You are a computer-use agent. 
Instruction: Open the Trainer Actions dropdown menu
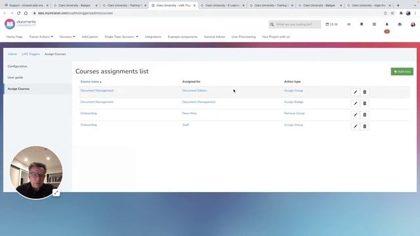(x=41, y=37)
